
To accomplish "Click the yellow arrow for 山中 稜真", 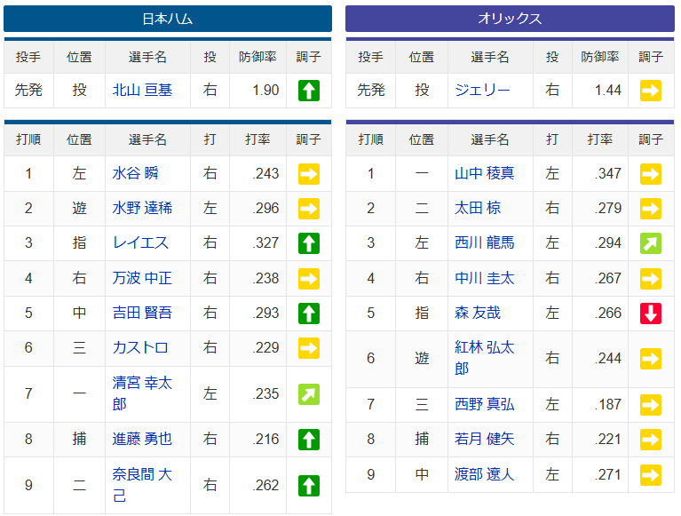I will click(x=651, y=174).
